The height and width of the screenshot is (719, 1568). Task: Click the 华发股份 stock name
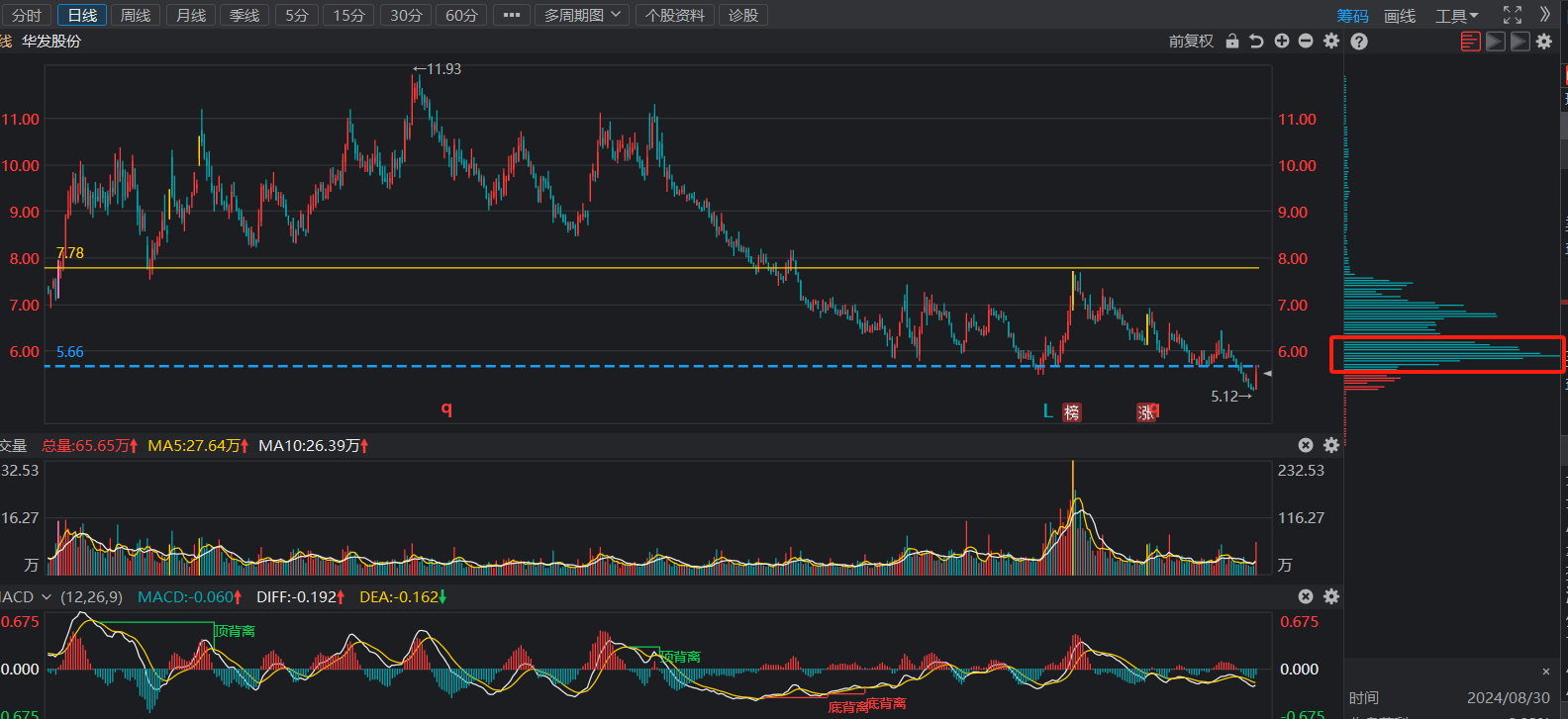point(51,42)
